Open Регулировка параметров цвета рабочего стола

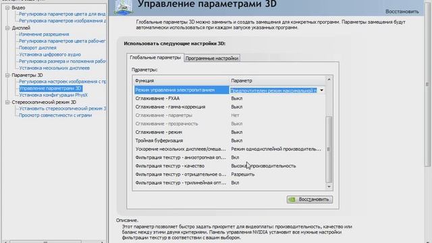click(62, 40)
